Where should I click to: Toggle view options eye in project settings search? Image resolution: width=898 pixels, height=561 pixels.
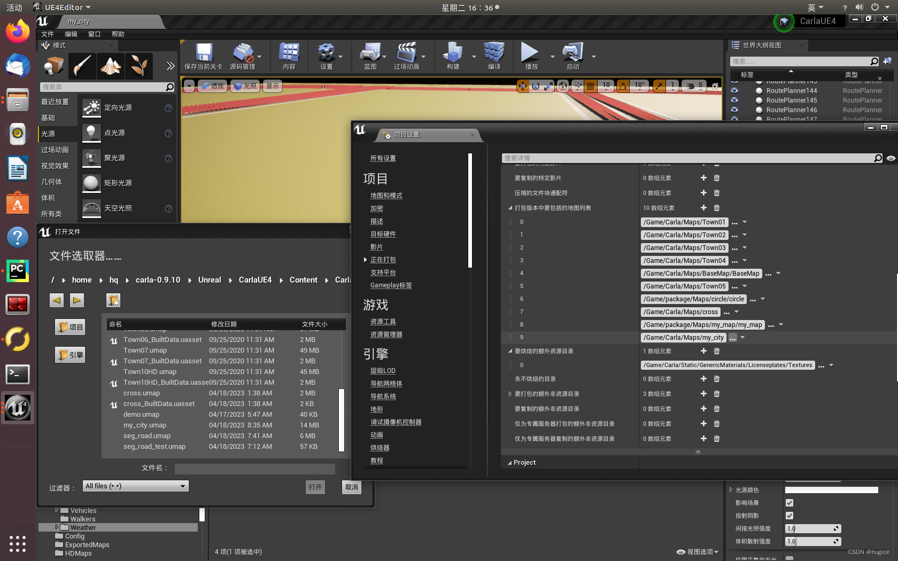(891, 158)
